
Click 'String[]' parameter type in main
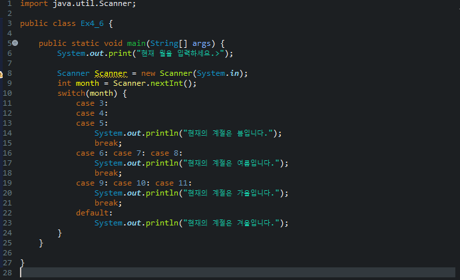pyautogui.click(x=168, y=43)
